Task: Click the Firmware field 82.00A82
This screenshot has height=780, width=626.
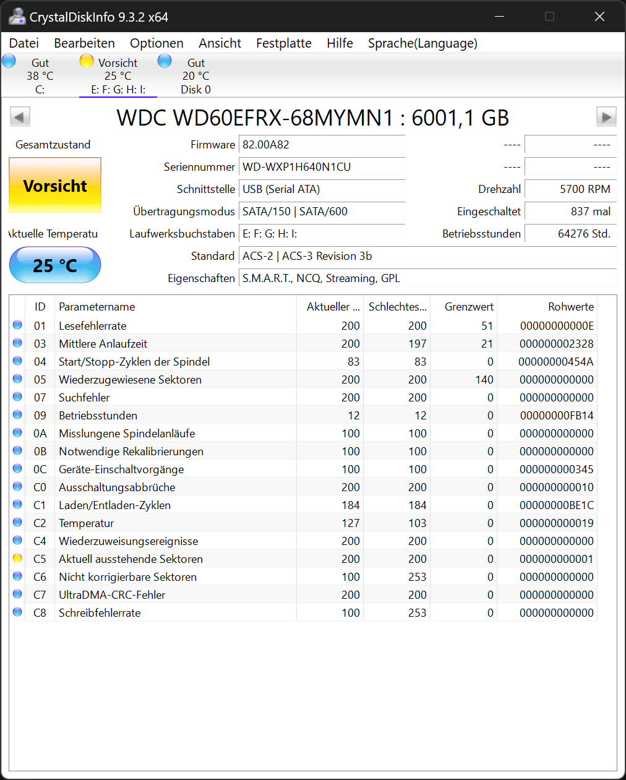Action: pyautogui.click(x=322, y=145)
